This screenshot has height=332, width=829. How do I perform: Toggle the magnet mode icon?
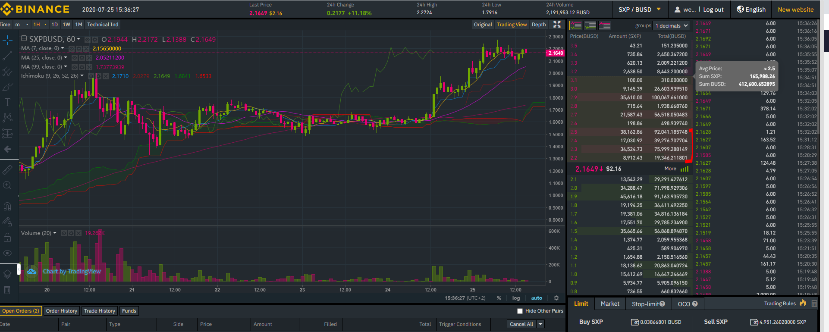(7, 206)
